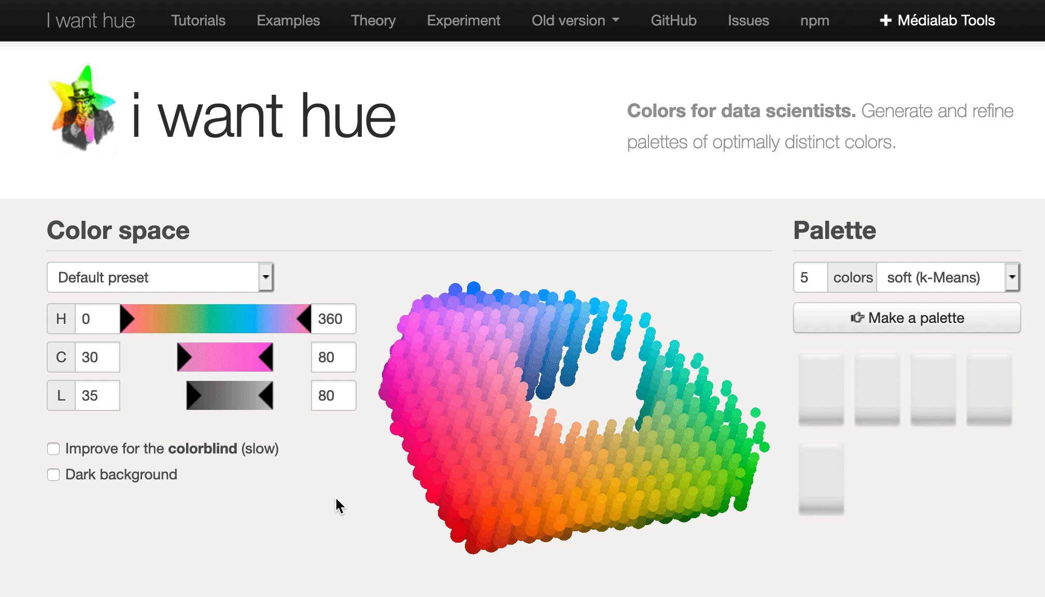Click the right handle of the Lightness slider
This screenshot has height=597, width=1045.
point(265,395)
